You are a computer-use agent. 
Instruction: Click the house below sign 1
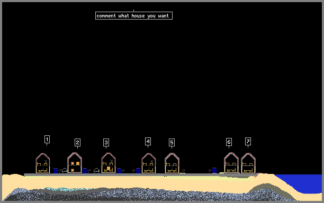coord(43,163)
